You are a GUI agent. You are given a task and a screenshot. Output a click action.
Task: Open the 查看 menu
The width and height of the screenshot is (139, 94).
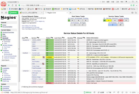tap(108, 2)
